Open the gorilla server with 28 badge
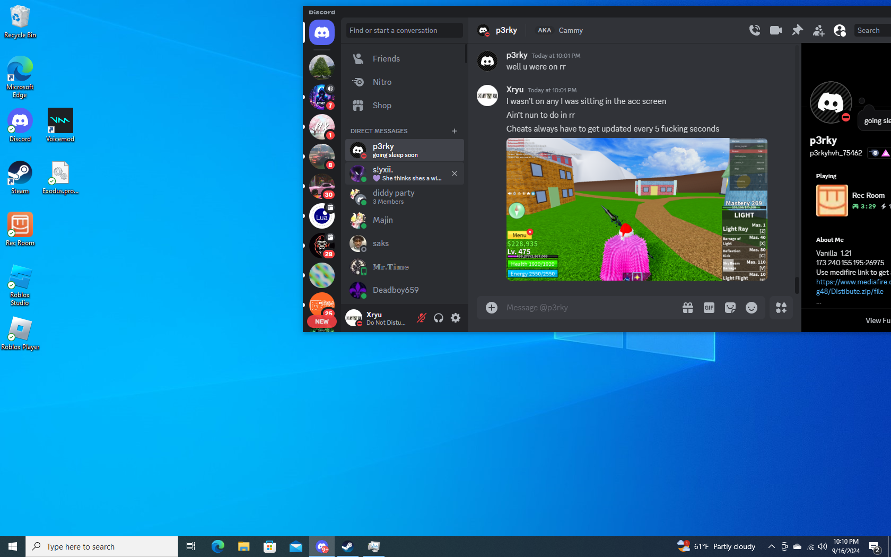The image size is (891, 557). [x=322, y=246]
